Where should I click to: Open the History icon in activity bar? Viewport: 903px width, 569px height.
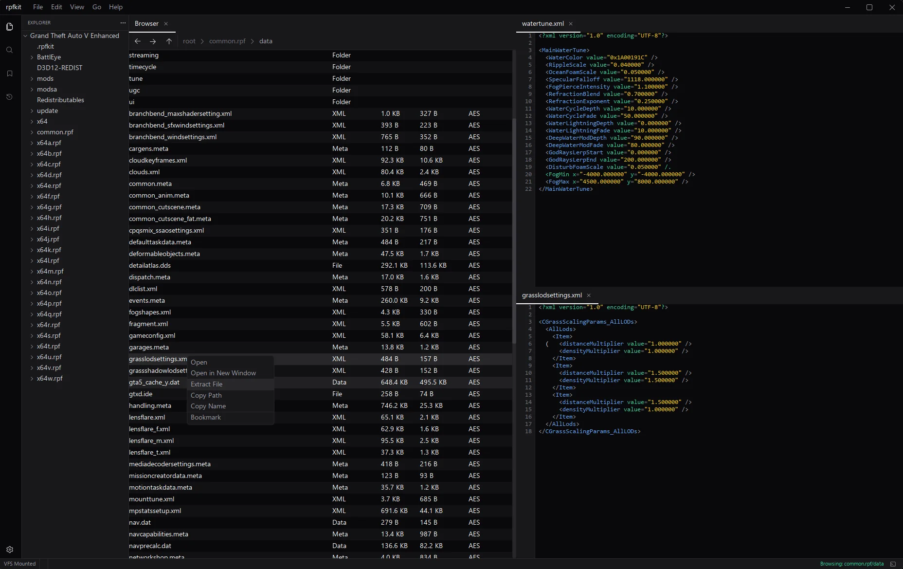(x=9, y=97)
